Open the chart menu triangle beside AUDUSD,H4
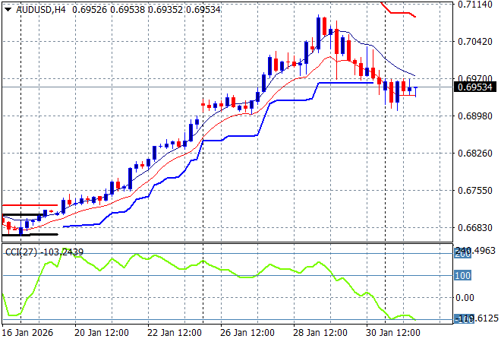This screenshot has width=501, height=342. tap(8, 10)
